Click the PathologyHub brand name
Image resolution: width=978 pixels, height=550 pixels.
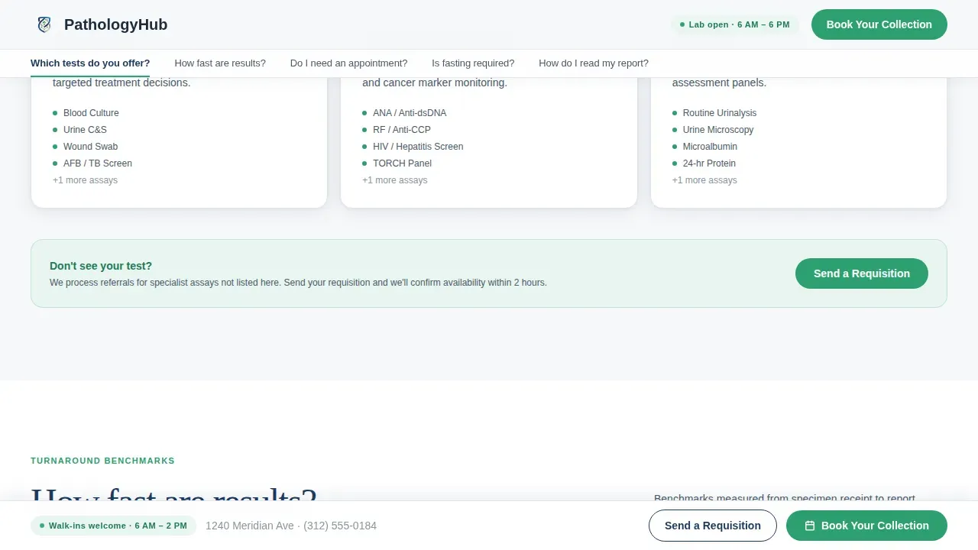point(115,24)
